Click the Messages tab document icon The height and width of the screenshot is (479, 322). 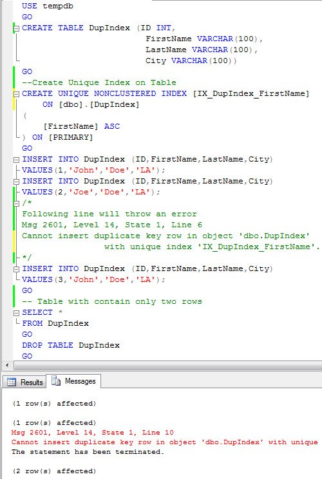tap(56, 381)
